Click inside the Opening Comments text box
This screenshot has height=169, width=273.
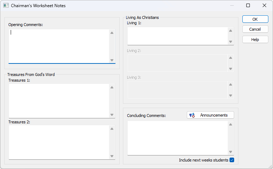[x=59, y=46]
